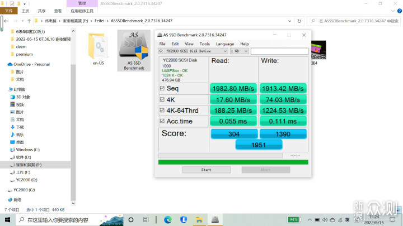This screenshot has width=403, height=226.
Task: Open the Explorer help question mark icon
Action: (x=400, y=11)
